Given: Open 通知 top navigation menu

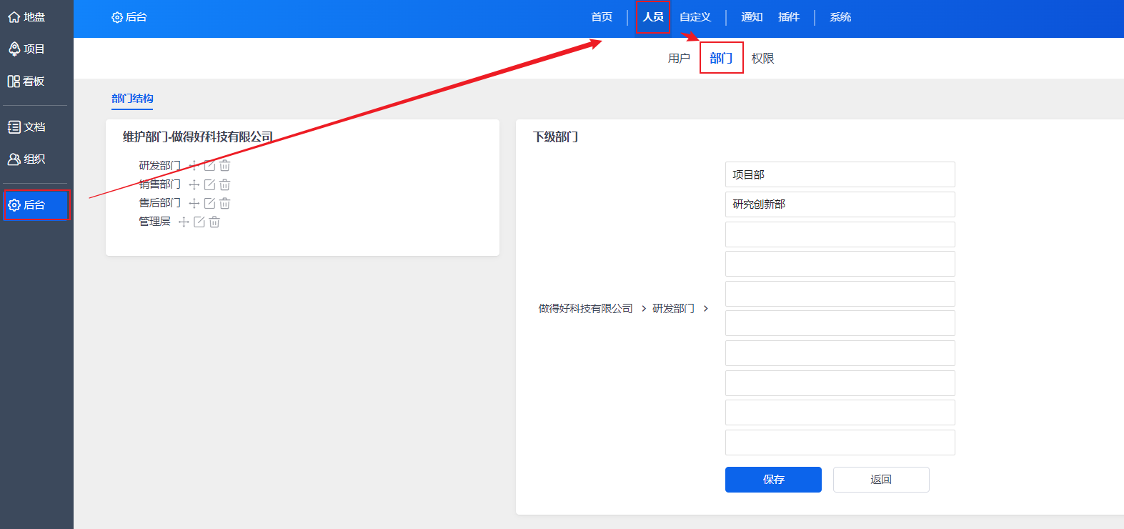Looking at the screenshot, I should [x=752, y=17].
